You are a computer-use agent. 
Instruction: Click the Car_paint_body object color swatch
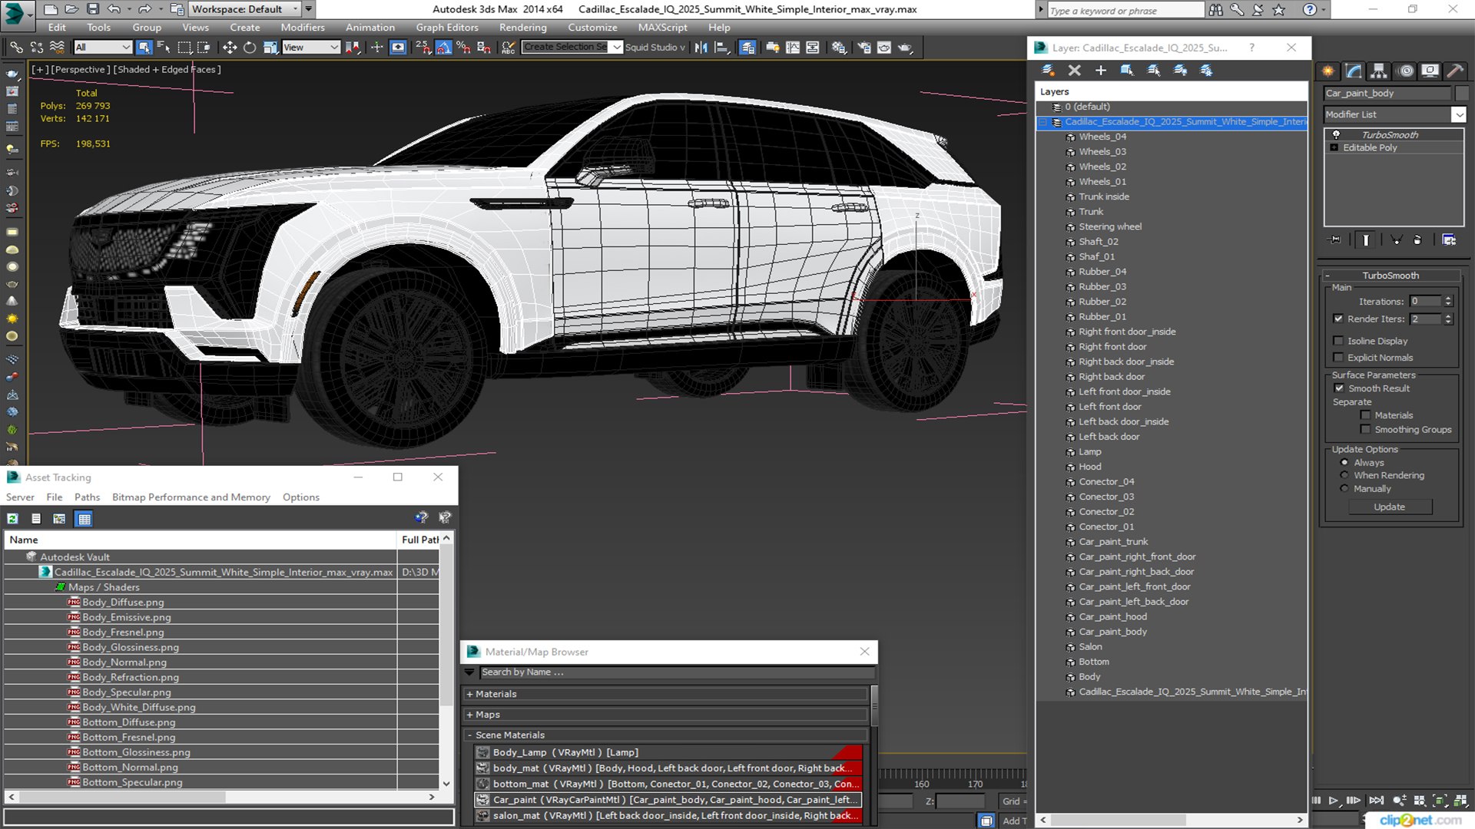pyautogui.click(x=1461, y=93)
